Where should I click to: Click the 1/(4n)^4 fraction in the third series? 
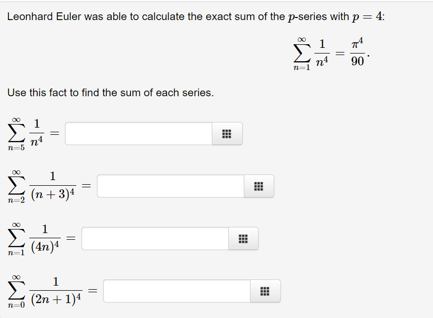tap(44, 238)
